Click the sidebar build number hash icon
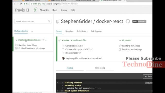This screenshot has height=93, width=165. [x=43, y=40]
